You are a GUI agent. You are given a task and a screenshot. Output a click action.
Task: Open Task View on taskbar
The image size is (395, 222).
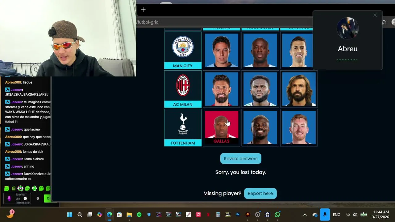click(89, 215)
